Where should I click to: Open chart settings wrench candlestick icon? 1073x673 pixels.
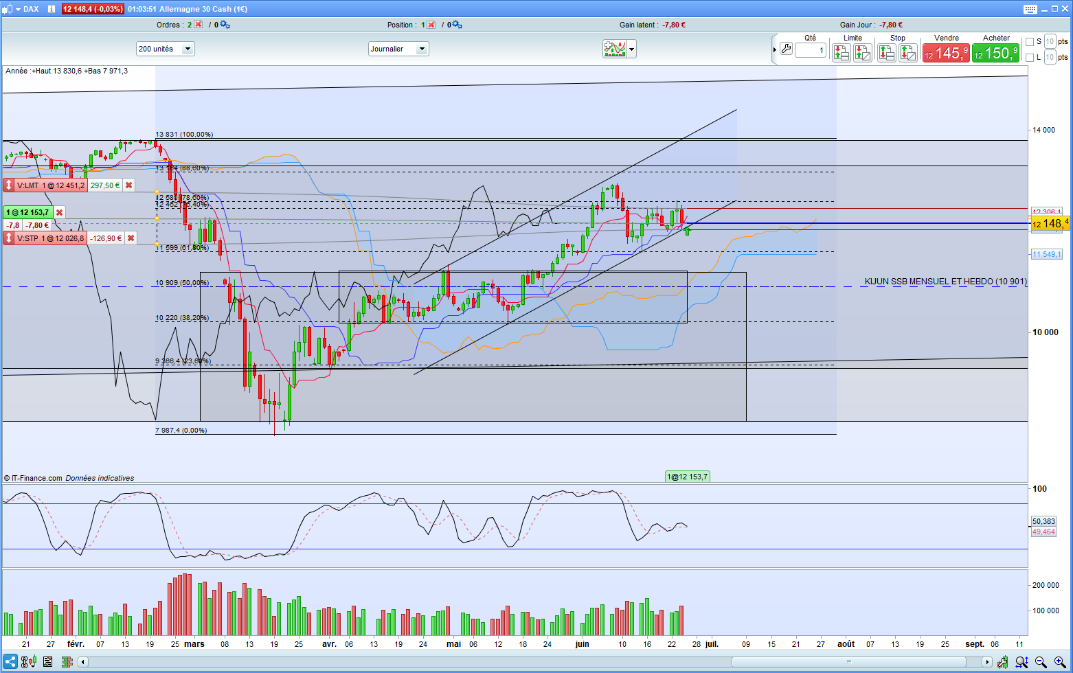1003,662
